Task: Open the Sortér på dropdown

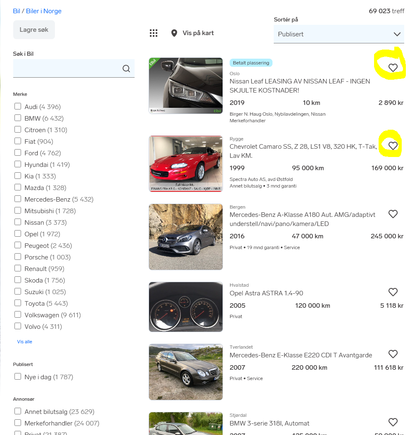Action: tap(339, 34)
